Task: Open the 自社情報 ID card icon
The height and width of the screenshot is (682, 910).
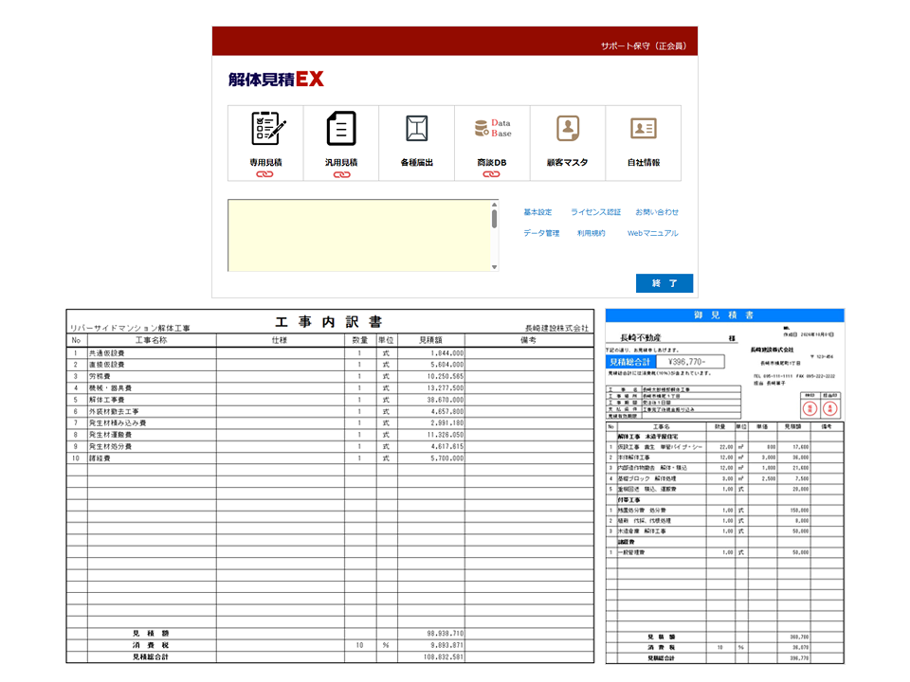Action: tap(643, 128)
